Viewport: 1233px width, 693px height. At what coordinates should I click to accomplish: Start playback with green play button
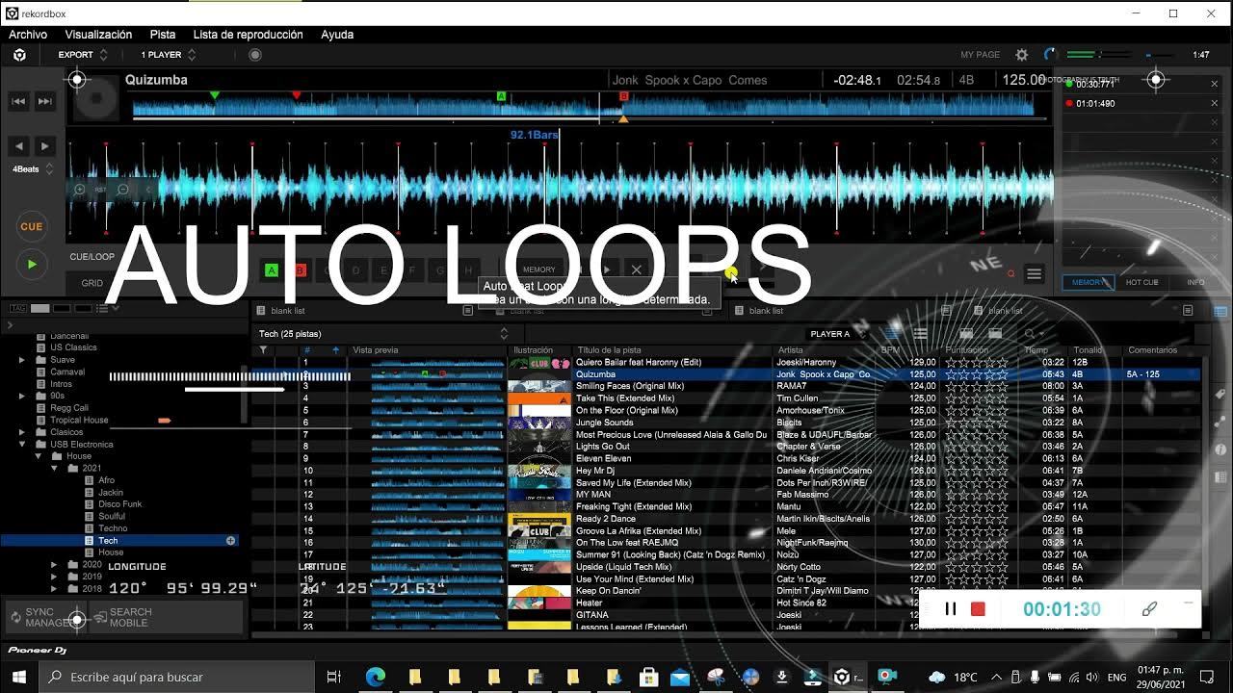point(32,265)
